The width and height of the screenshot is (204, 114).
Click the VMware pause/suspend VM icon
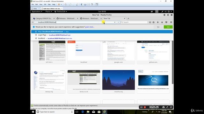tap(59, 4)
